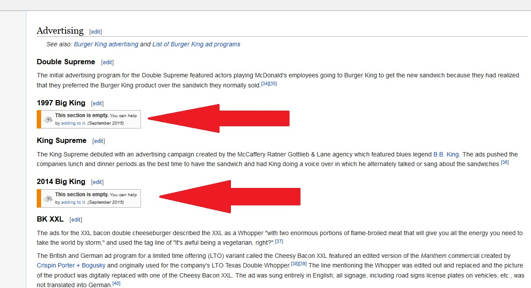Open citation 38
Image resolution: width=531 pixels, height=288 pixels.
coord(294,264)
